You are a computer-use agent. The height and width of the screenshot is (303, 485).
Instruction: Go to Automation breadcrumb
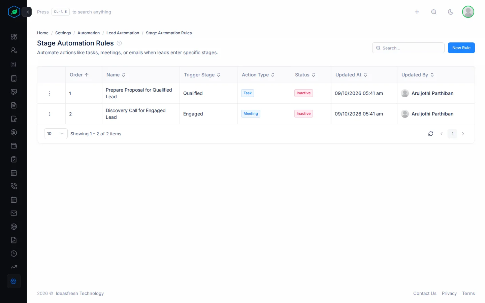tap(89, 33)
